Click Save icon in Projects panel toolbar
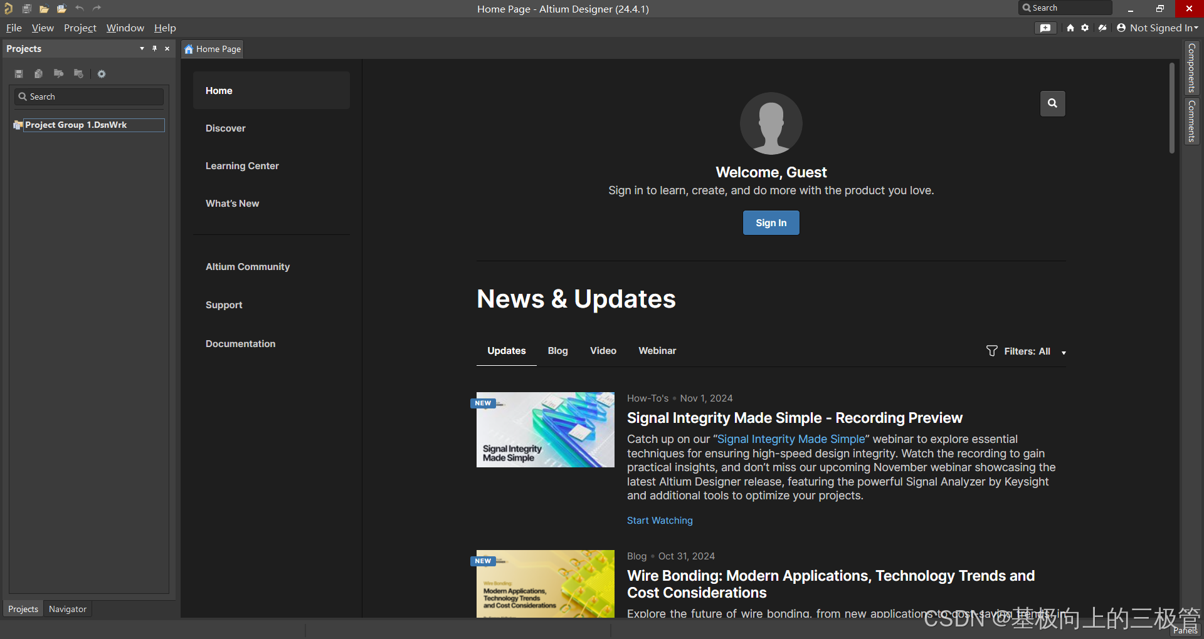This screenshot has height=639, width=1204. tap(19, 74)
